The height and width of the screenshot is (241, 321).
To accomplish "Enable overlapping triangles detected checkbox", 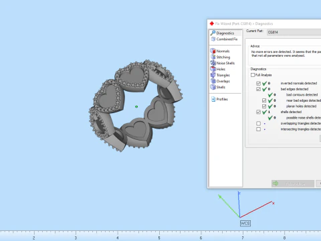I will point(258,123).
